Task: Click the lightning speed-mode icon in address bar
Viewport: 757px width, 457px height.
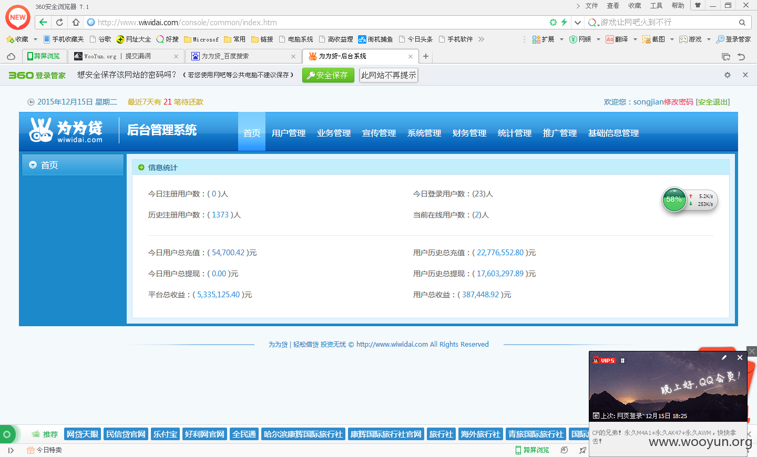Action: click(x=564, y=22)
